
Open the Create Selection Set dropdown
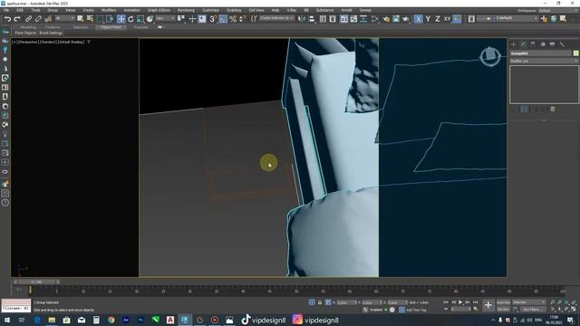[276, 18]
